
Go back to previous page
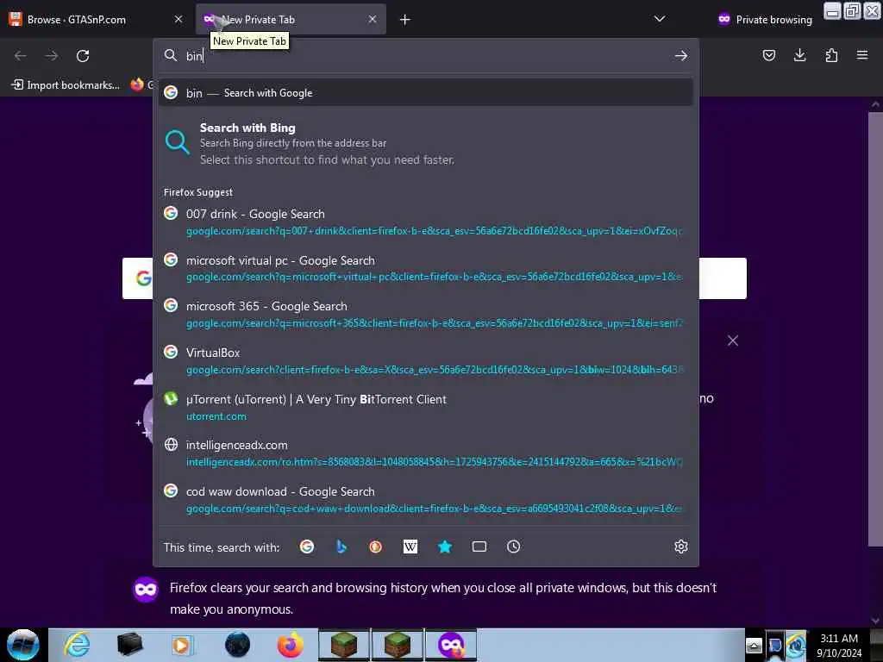click(x=21, y=56)
